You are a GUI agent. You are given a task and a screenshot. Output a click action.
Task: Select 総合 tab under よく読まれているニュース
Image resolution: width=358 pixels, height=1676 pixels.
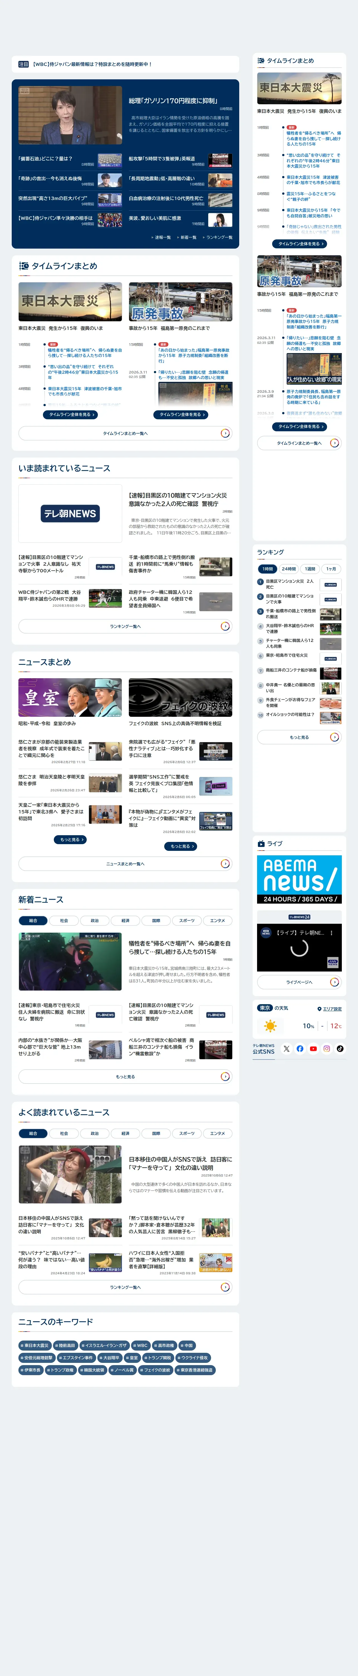point(33,1133)
